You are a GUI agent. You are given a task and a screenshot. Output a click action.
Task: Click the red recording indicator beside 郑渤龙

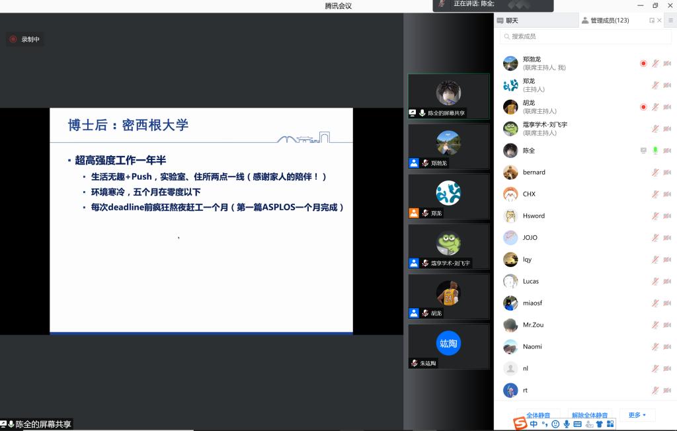643,63
